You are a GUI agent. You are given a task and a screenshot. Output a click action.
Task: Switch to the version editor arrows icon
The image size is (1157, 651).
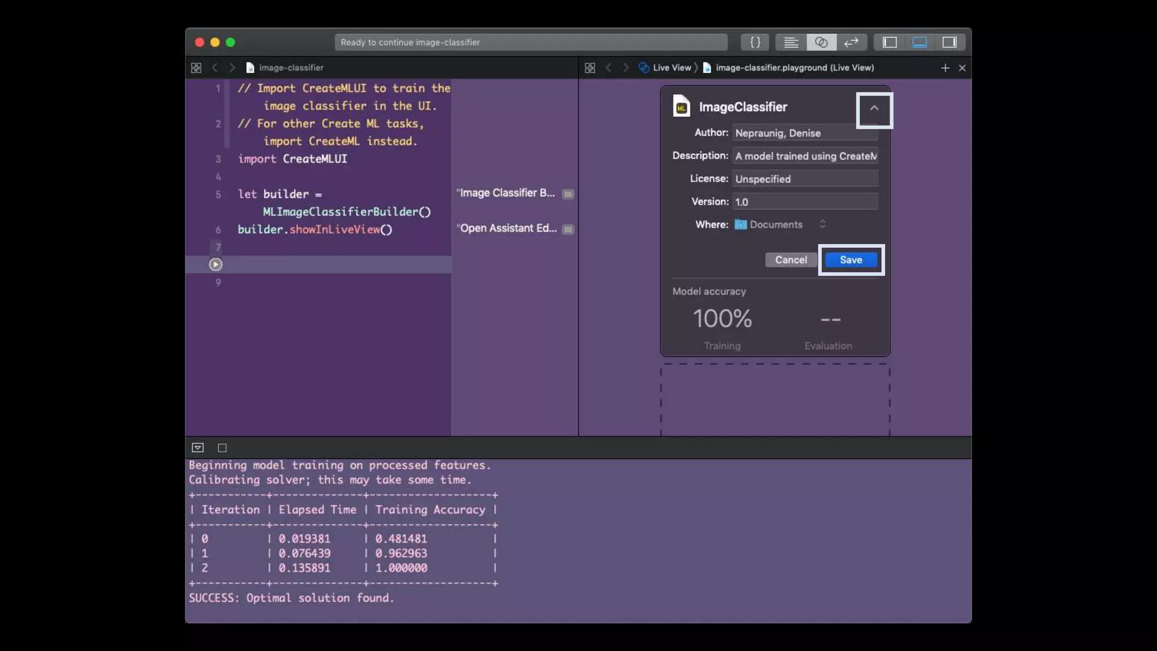[851, 42]
